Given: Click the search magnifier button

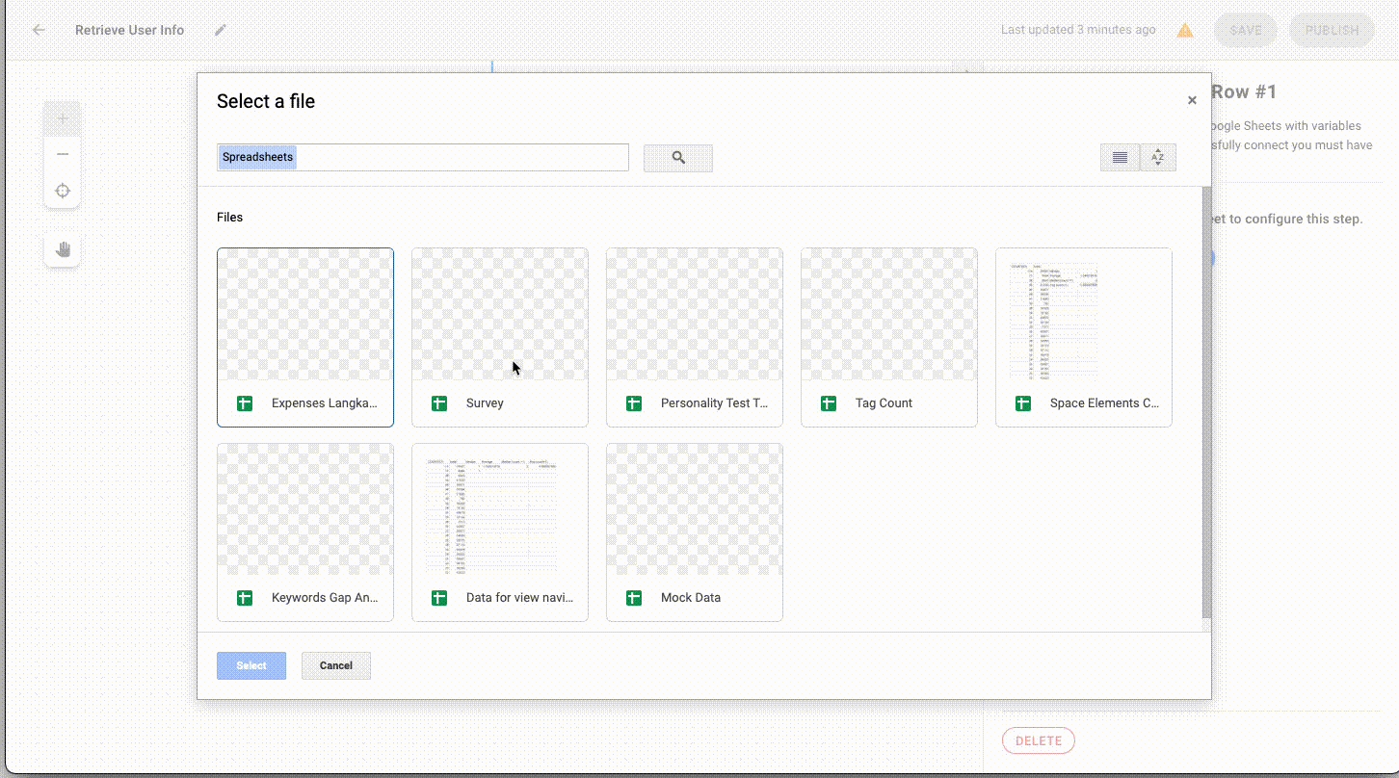Looking at the screenshot, I should [678, 158].
